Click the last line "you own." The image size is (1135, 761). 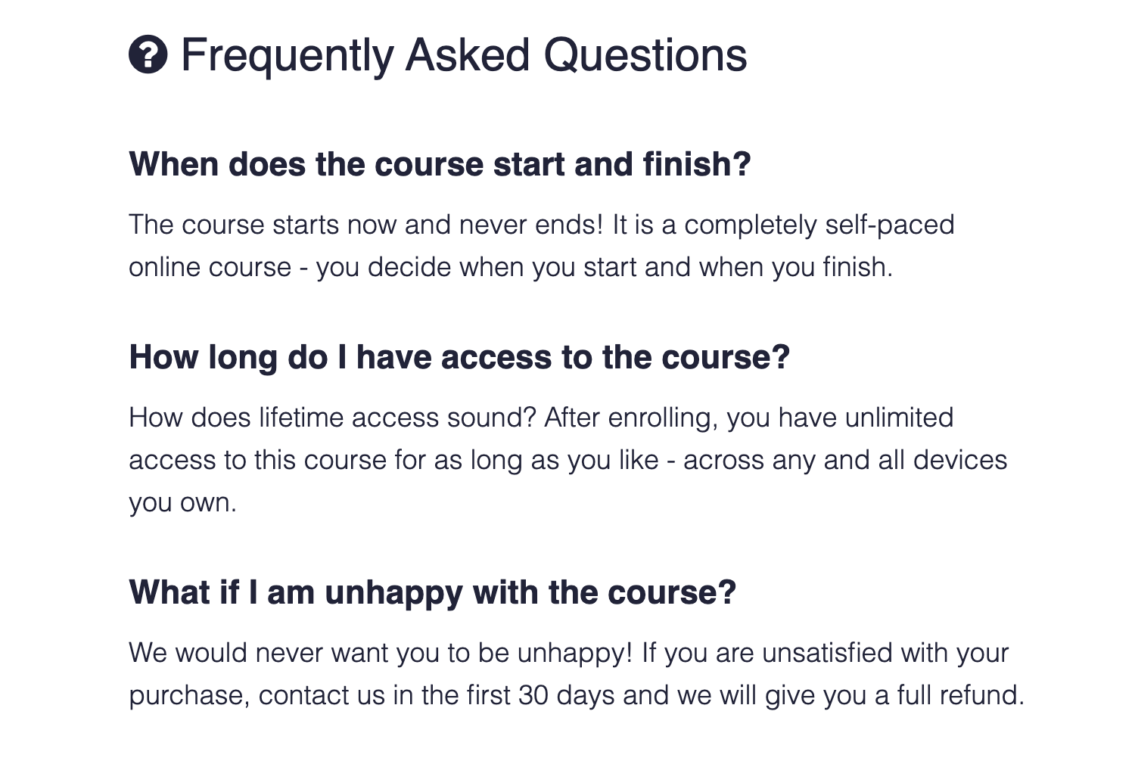coord(182,502)
